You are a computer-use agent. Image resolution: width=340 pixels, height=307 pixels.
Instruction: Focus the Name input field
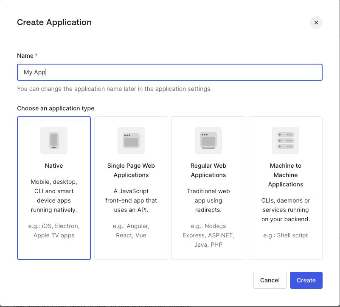[x=170, y=72]
